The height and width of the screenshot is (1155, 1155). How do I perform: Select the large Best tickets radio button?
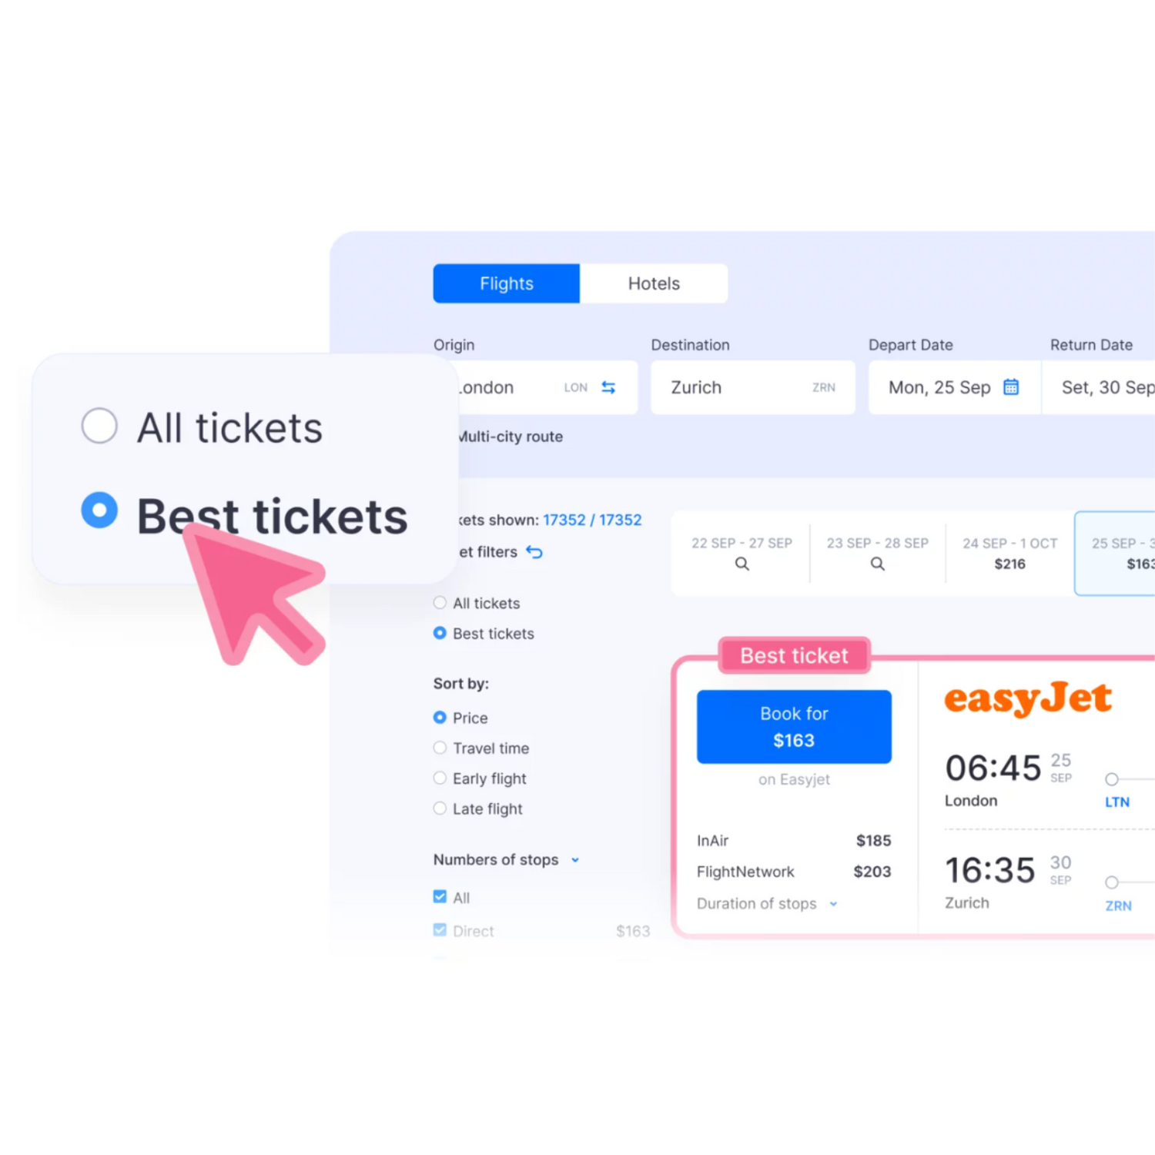99,511
